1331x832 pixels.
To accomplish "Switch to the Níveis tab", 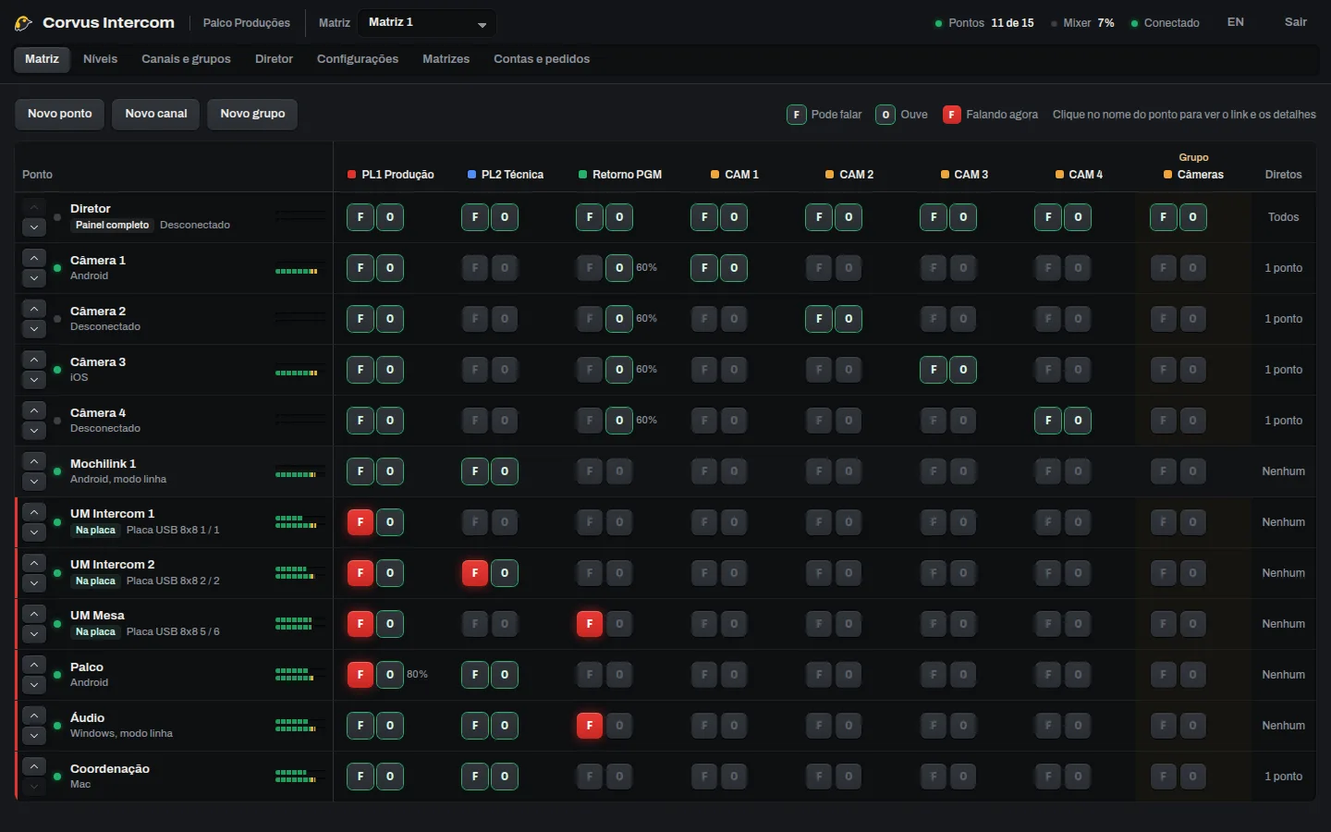I will (100, 59).
